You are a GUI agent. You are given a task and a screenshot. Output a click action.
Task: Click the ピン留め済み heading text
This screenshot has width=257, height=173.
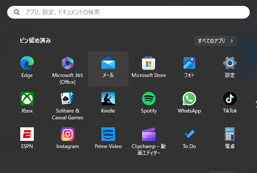36,41
